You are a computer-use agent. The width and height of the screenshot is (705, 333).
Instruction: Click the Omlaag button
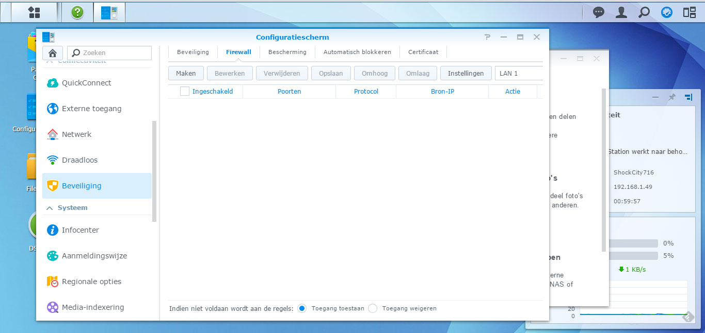tap(418, 73)
